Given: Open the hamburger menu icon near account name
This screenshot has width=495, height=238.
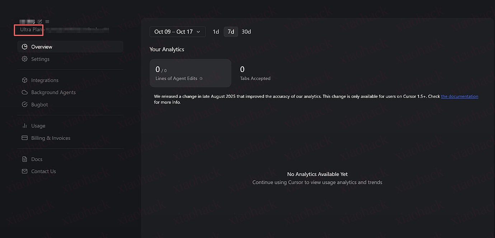Looking at the screenshot, I should (x=47, y=22).
